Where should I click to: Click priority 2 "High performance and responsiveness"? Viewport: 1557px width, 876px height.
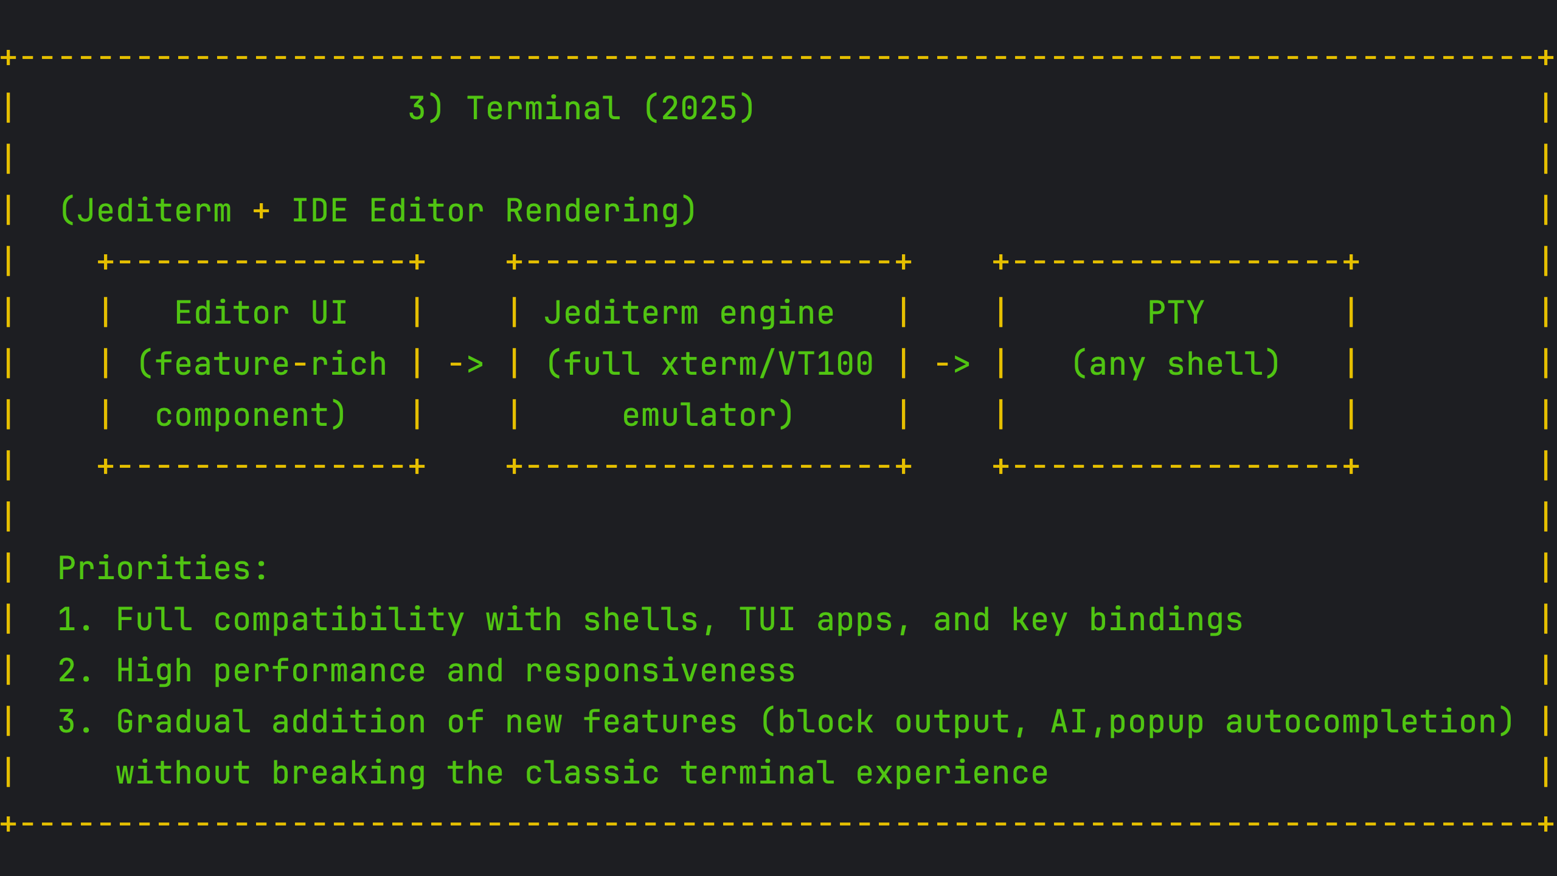coord(456,671)
